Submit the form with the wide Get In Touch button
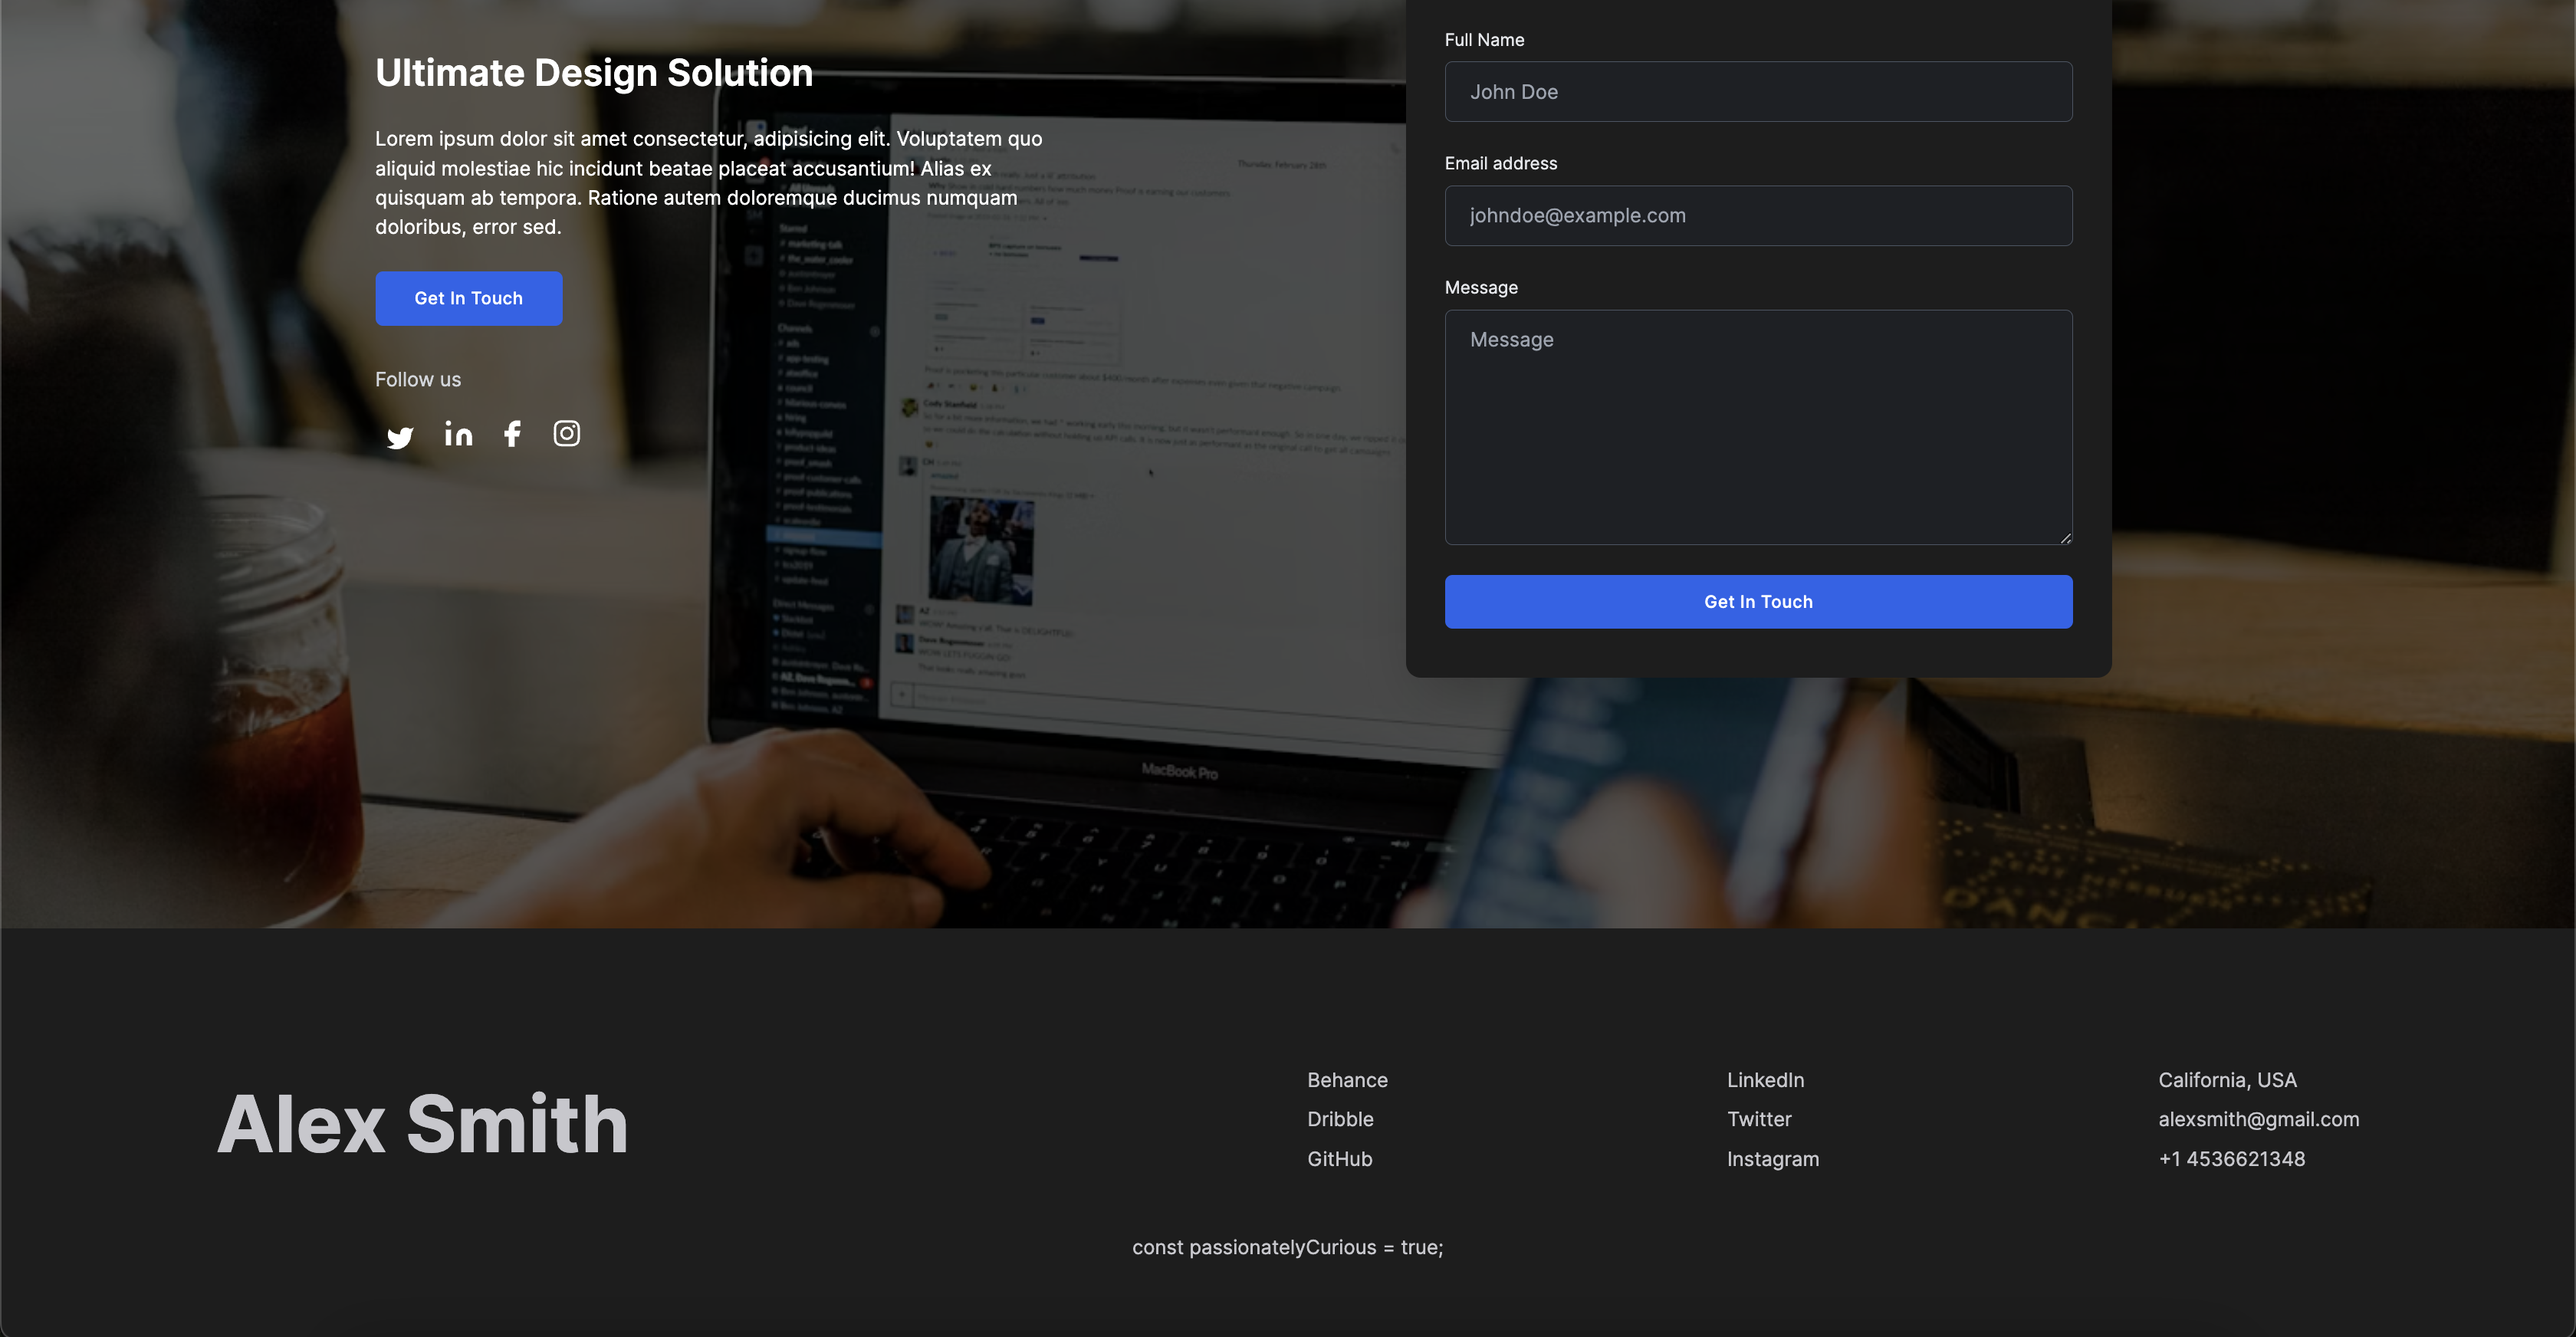Image resolution: width=2576 pixels, height=1337 pixels. [x=1757, y=601]
